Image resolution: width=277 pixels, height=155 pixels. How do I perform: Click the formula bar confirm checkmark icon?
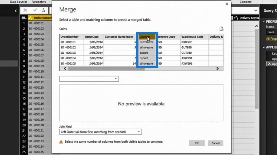(35, 10)
